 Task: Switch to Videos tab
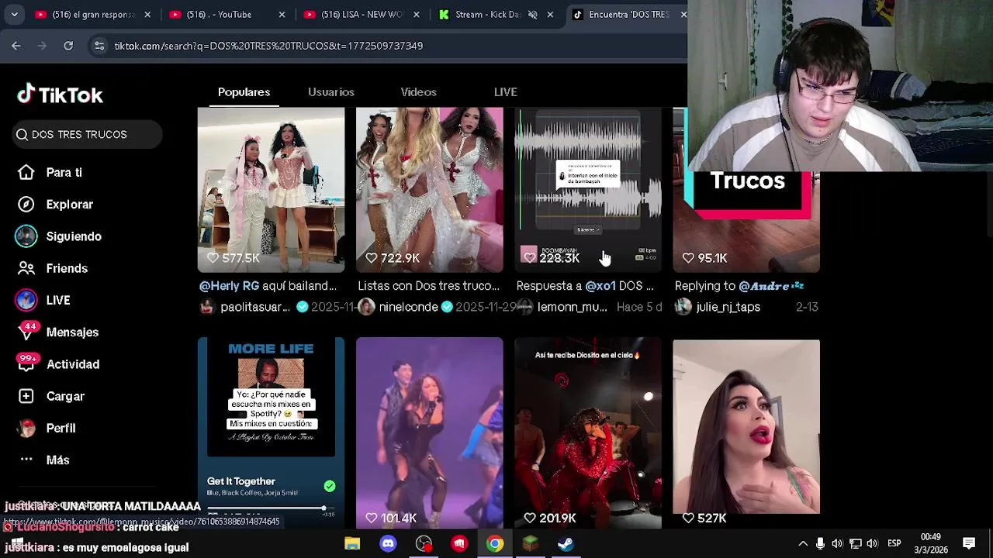tap(418, 91)
